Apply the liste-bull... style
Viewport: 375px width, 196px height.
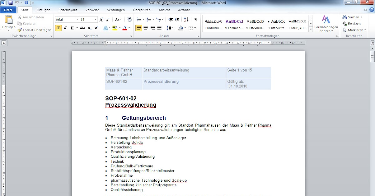pyautogui.click(x=255, y=24)
